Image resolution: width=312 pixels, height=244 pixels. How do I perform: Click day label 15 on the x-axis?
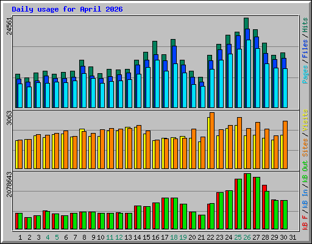point(146,237)
